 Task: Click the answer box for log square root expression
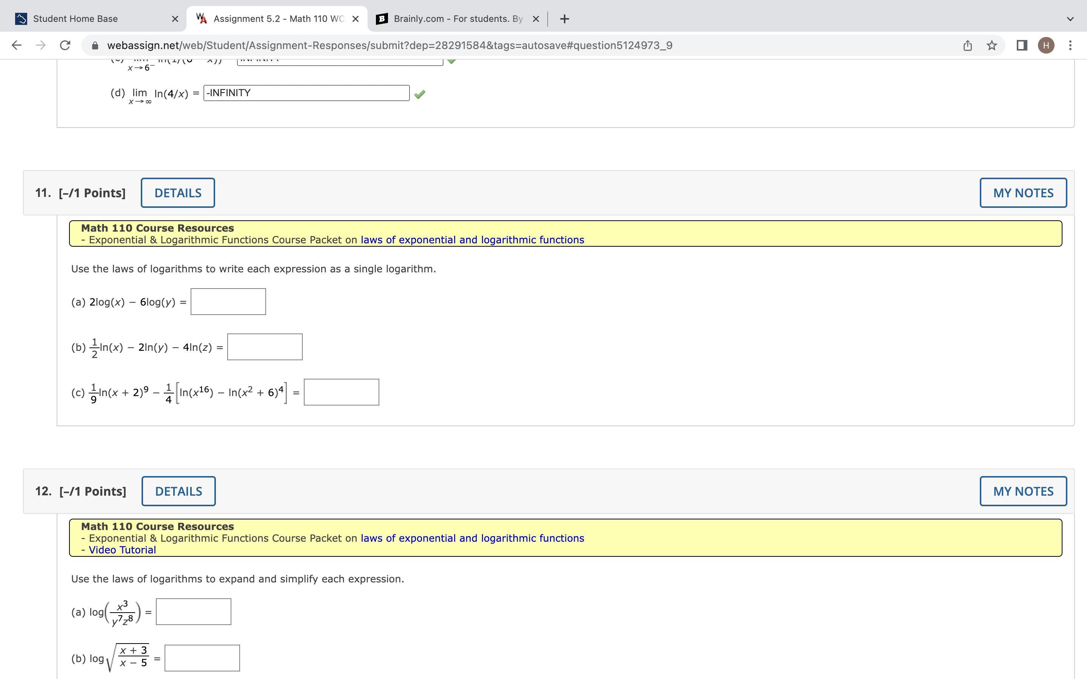click(202, 658)
